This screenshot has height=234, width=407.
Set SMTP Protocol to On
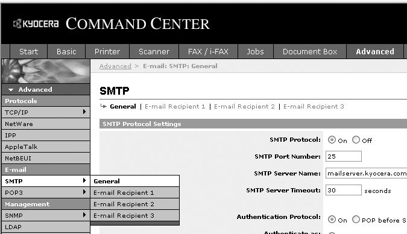(x=332, y=140)
